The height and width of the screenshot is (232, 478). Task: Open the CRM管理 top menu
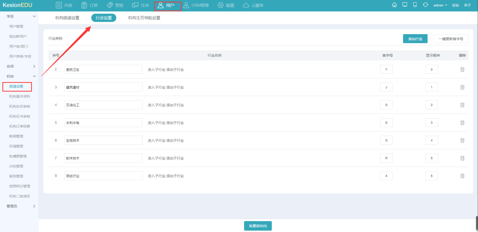(x=196, y=5)
